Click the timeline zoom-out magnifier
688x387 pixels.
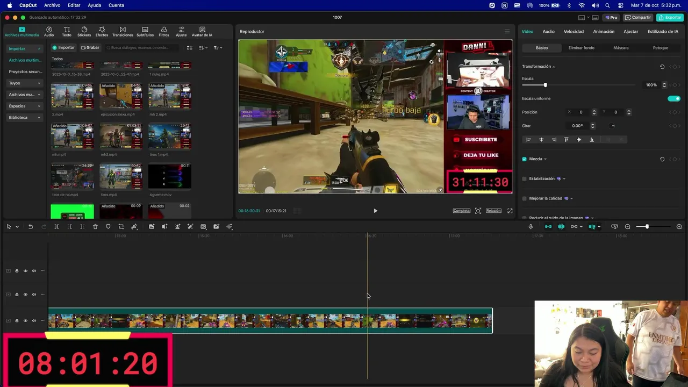[627, 227]
